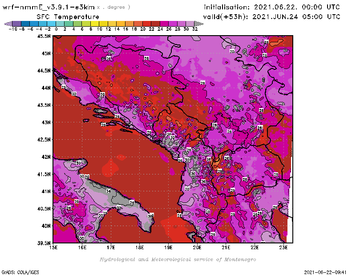This screenshot has width=356, height=275.
Task: Click the 2021-06-22-09:41 timestamp
Action: point(327,271)
